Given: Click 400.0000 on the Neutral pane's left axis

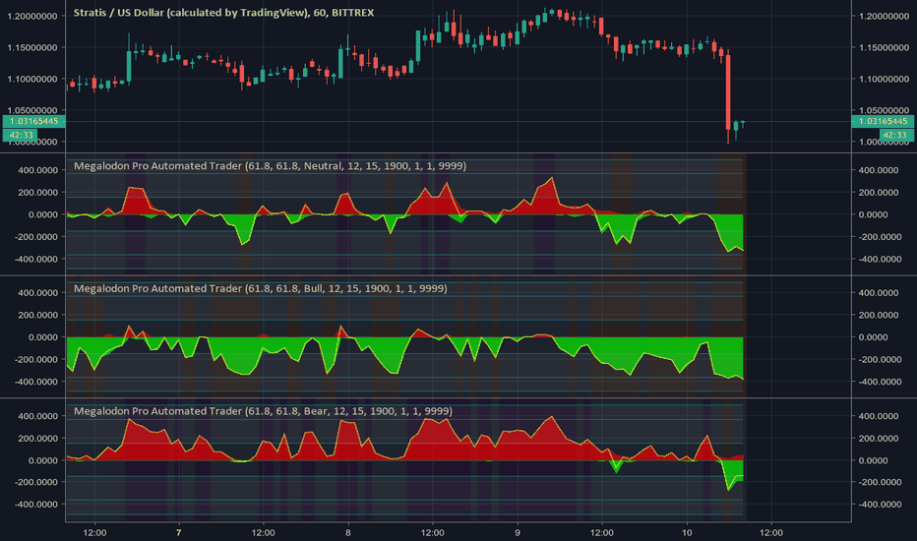Looking at the screenshot, I should pyautogui.click(x=38, y=170).
